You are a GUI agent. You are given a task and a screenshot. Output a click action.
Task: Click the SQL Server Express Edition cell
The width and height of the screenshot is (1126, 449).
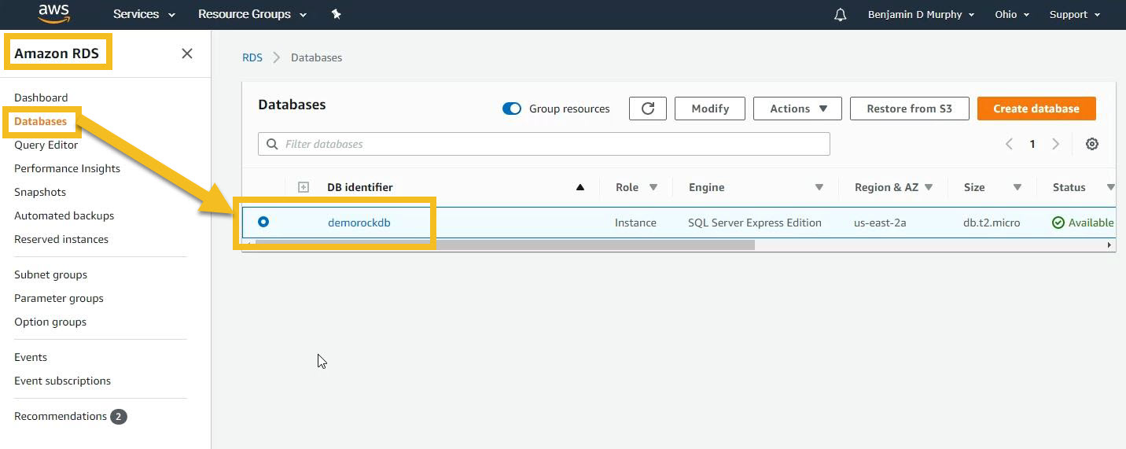[x=754, y=223]
